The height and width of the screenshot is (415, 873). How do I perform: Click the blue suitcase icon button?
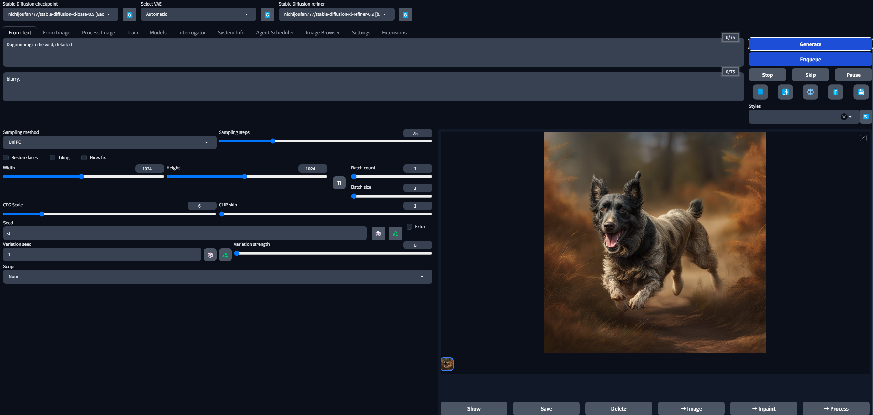coord(835,92)
